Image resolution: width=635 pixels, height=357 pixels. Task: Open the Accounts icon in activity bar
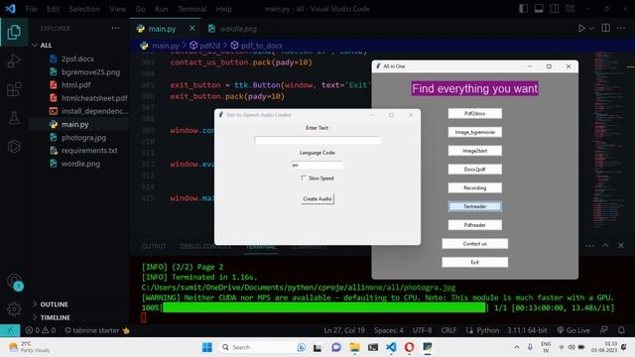point(15,282)
